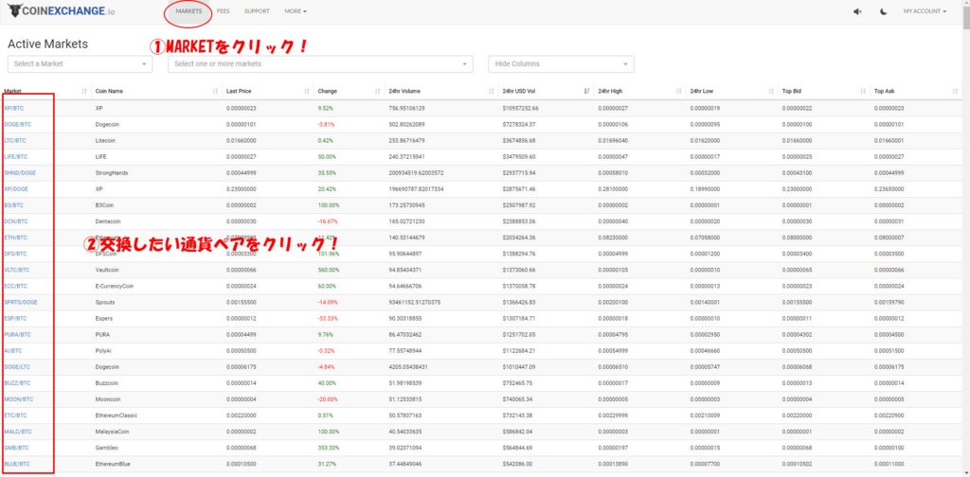Open the ETH/BTC market link

(15, 238)
